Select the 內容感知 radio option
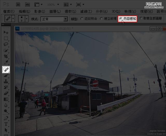Image resolution: width=166 pixels, height=136 pixels. (121, 19)
